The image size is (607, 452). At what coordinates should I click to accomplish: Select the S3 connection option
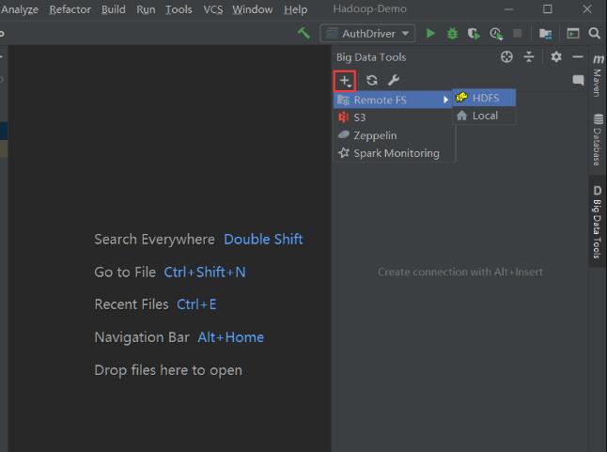pyautogui.click(x=359, y=117)
